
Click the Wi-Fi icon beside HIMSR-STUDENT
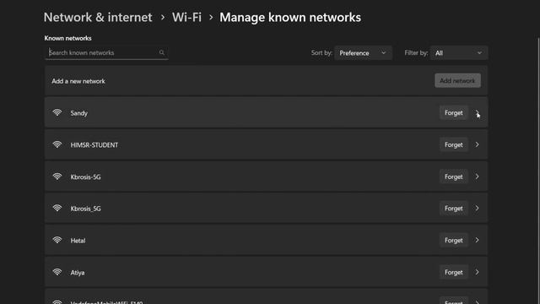pos(57,144)
